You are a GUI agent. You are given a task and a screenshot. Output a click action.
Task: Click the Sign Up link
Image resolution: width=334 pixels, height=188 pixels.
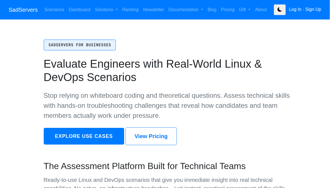tap(313, 9)
